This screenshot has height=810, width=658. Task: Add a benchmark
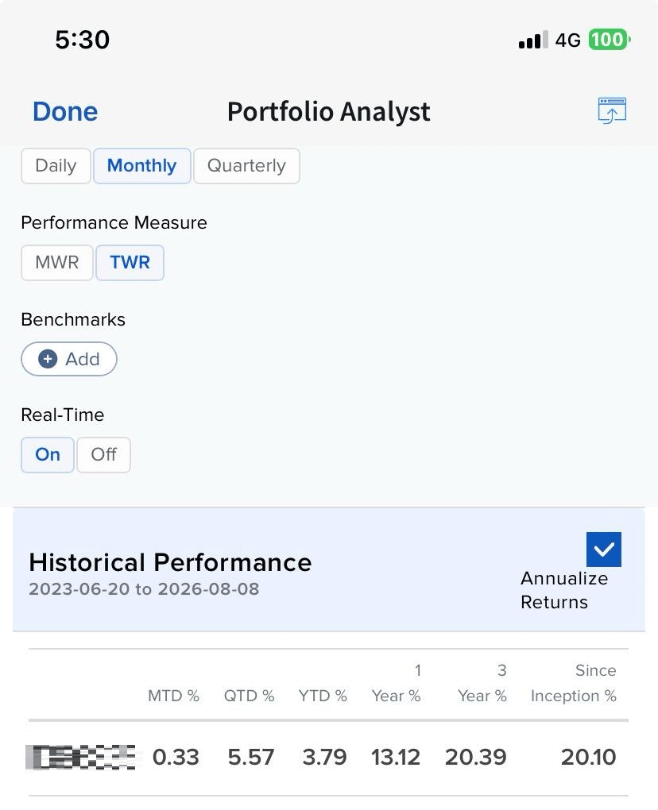point(69,359)
